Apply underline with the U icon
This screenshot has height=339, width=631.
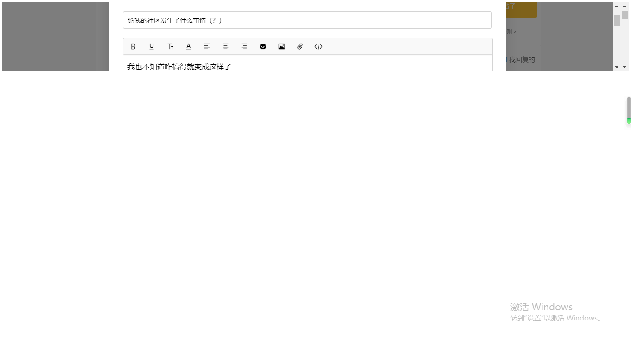pyautogui.click(x=152, y=46)
